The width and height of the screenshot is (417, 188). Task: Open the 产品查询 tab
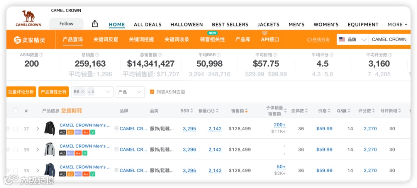[73, 40]
